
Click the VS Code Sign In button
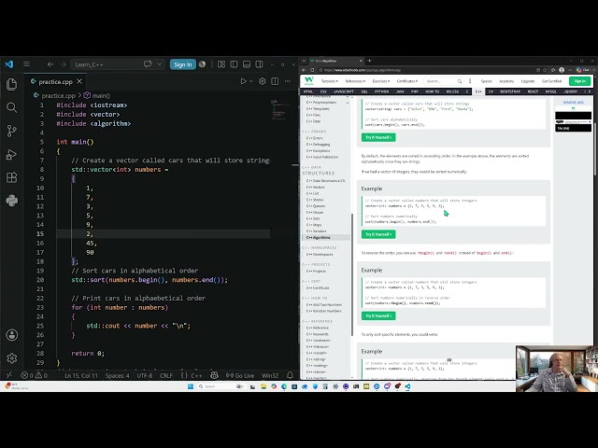(x=183, y=64)
